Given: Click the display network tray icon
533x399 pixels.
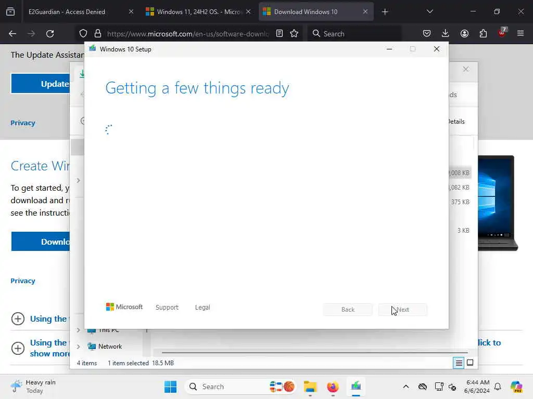Looking at the screenshot, I should (x=439, y=387).
